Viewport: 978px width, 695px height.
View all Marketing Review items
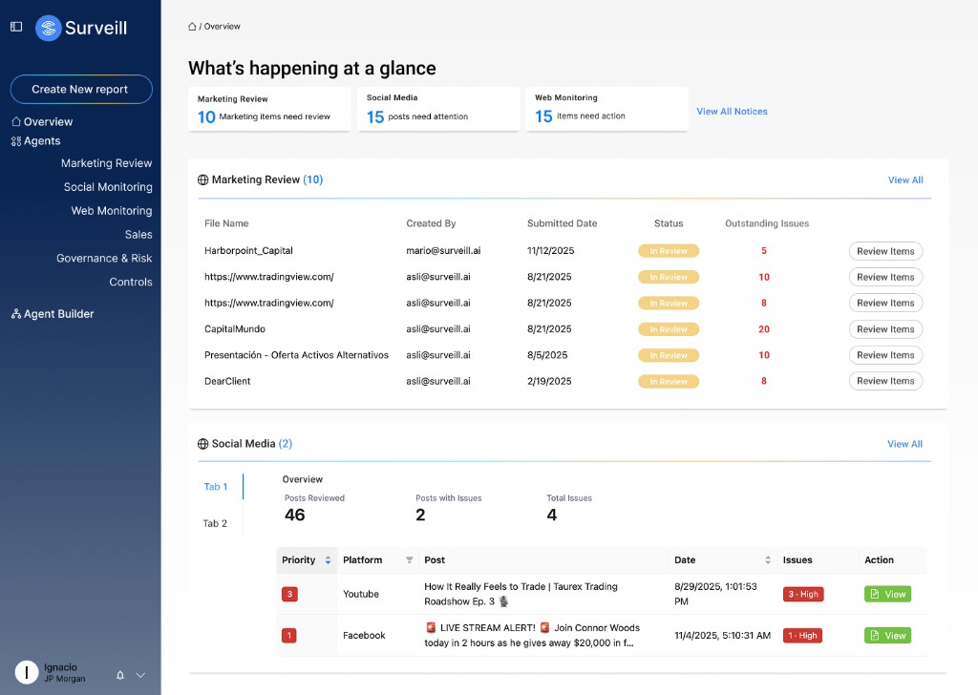coord(905,180)
